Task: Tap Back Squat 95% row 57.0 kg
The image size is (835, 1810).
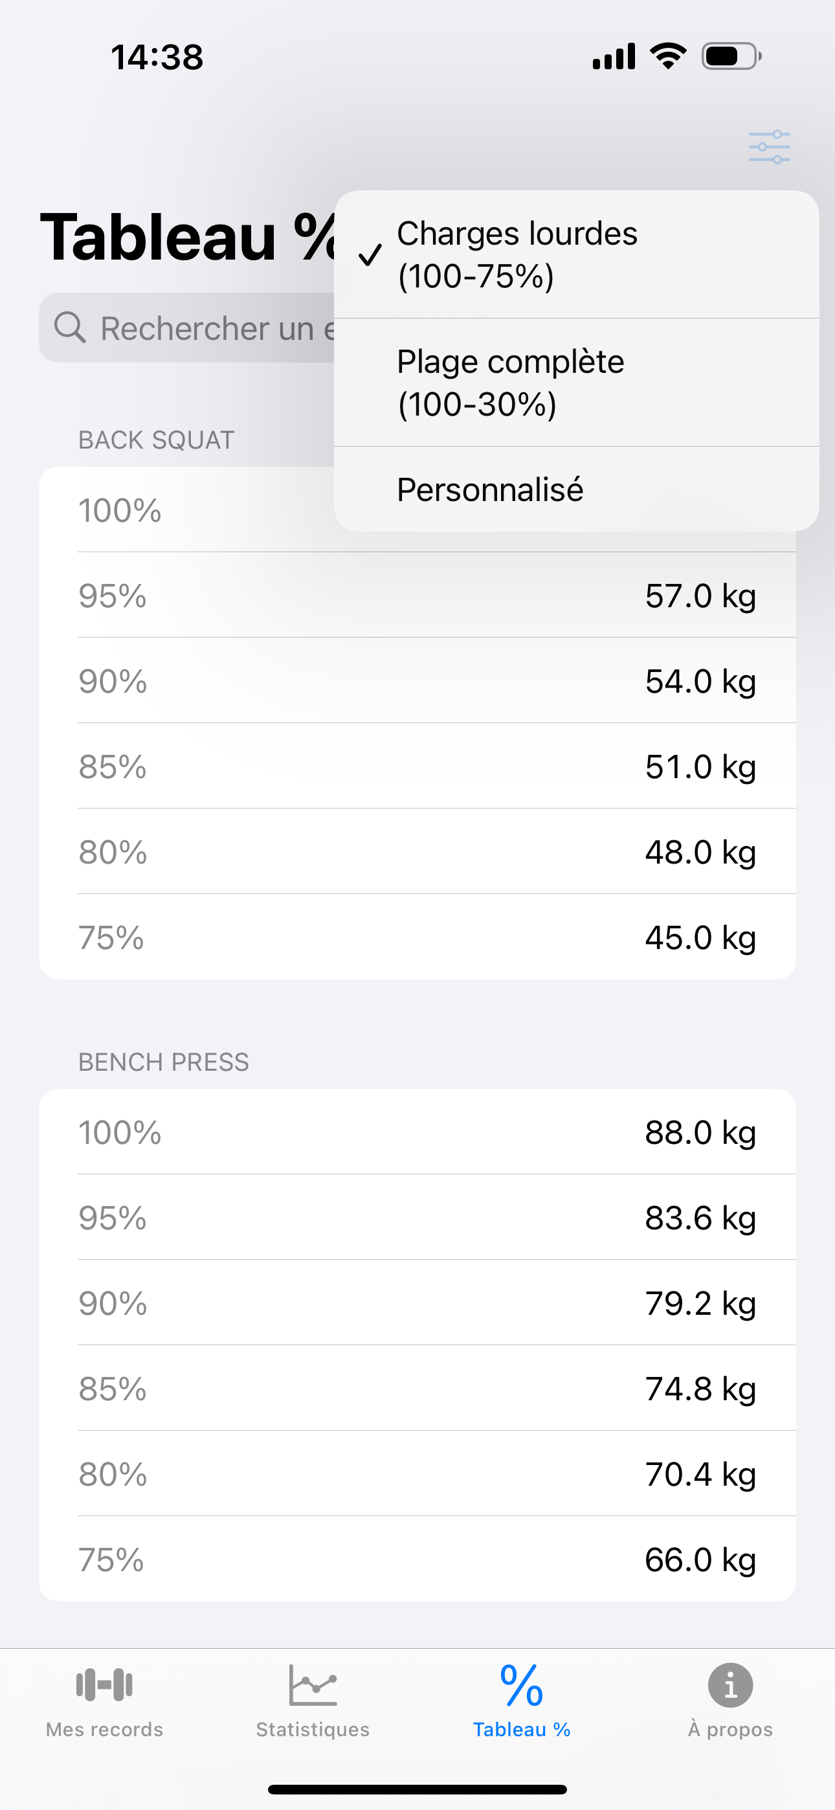Action: tap(417, 595)
